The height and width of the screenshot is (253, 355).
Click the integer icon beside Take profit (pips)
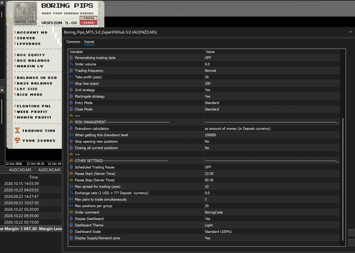pyautogui.click(x=71, y=77)
